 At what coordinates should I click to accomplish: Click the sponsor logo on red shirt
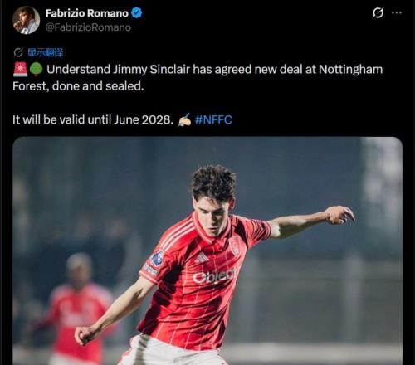click(213, 276)
